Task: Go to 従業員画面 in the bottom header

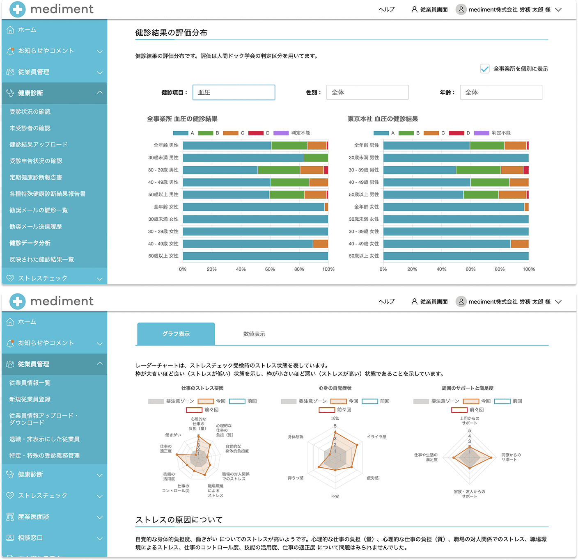Action: [429, 302]
